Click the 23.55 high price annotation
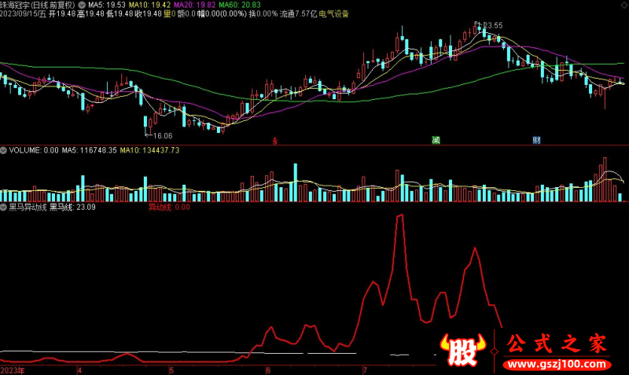 (x=493, y=26)
